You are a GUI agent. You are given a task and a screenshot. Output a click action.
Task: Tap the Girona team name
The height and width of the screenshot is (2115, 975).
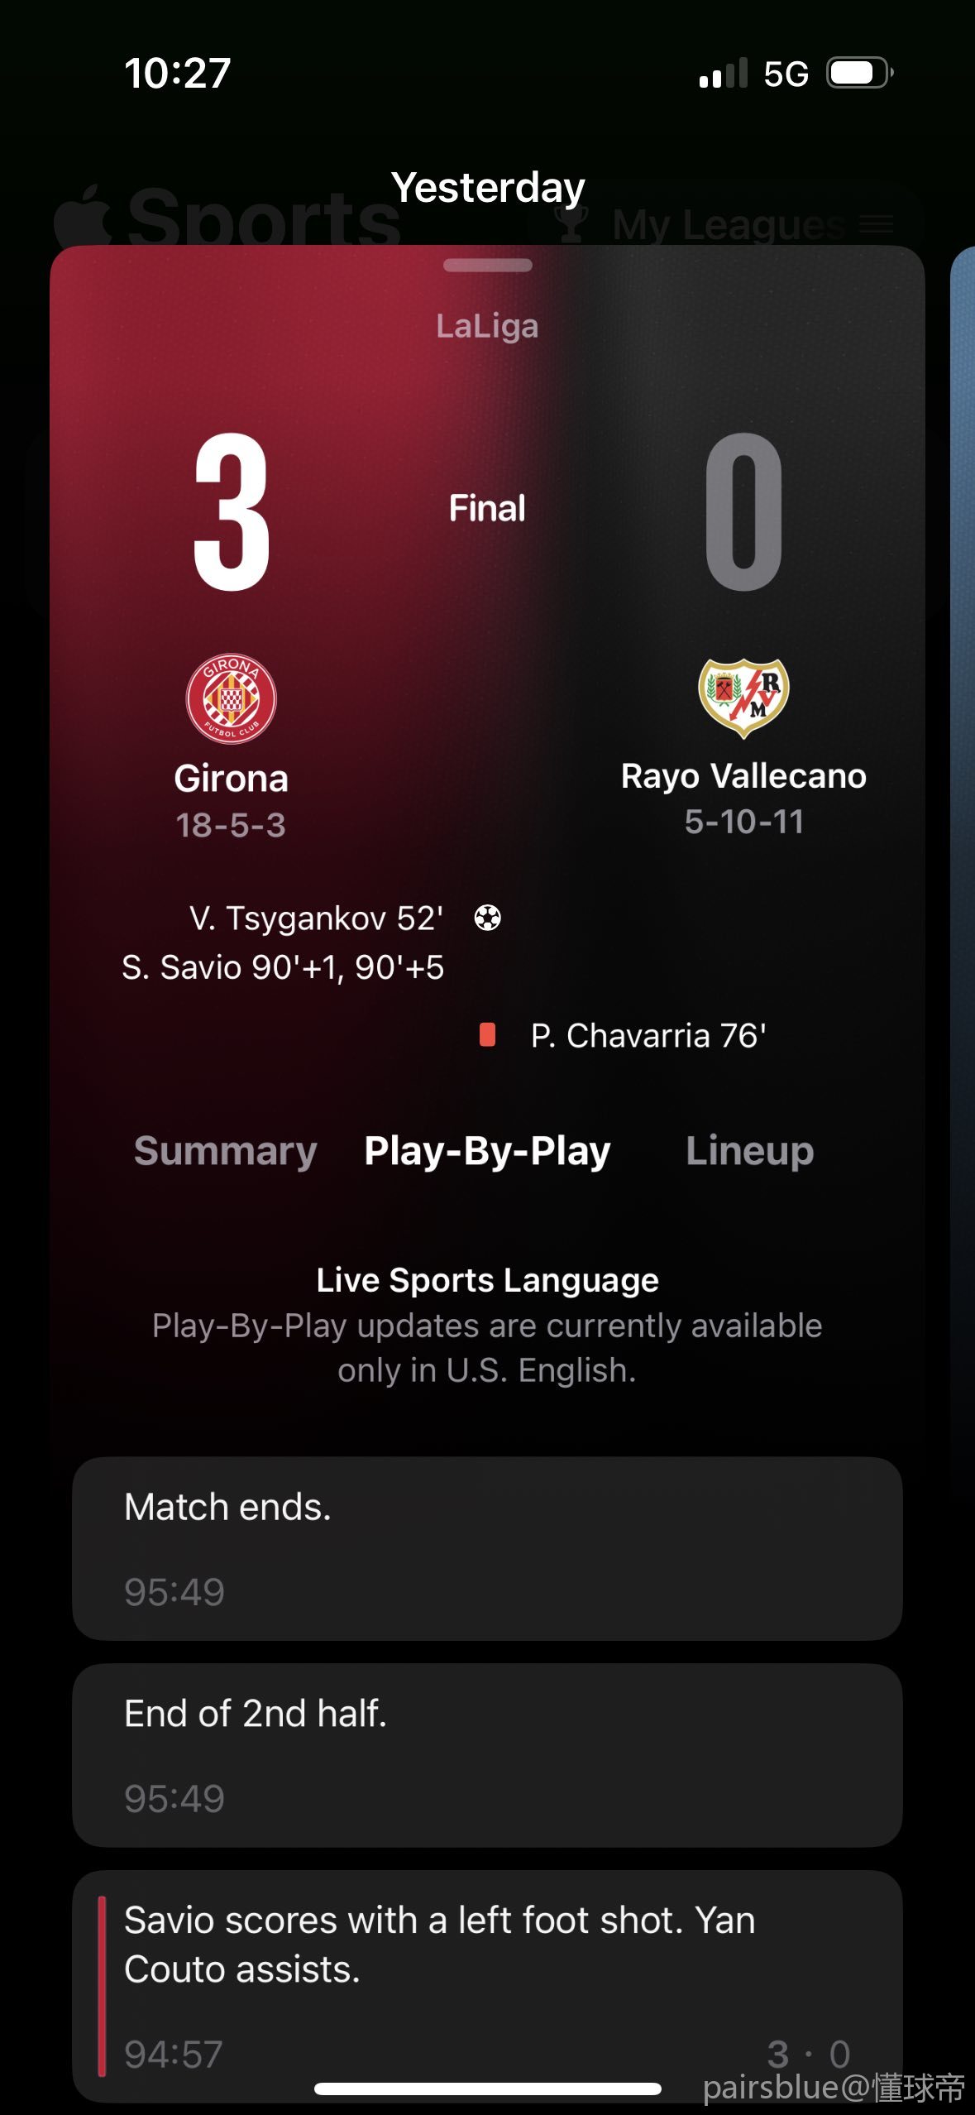(x=231, y=779)
